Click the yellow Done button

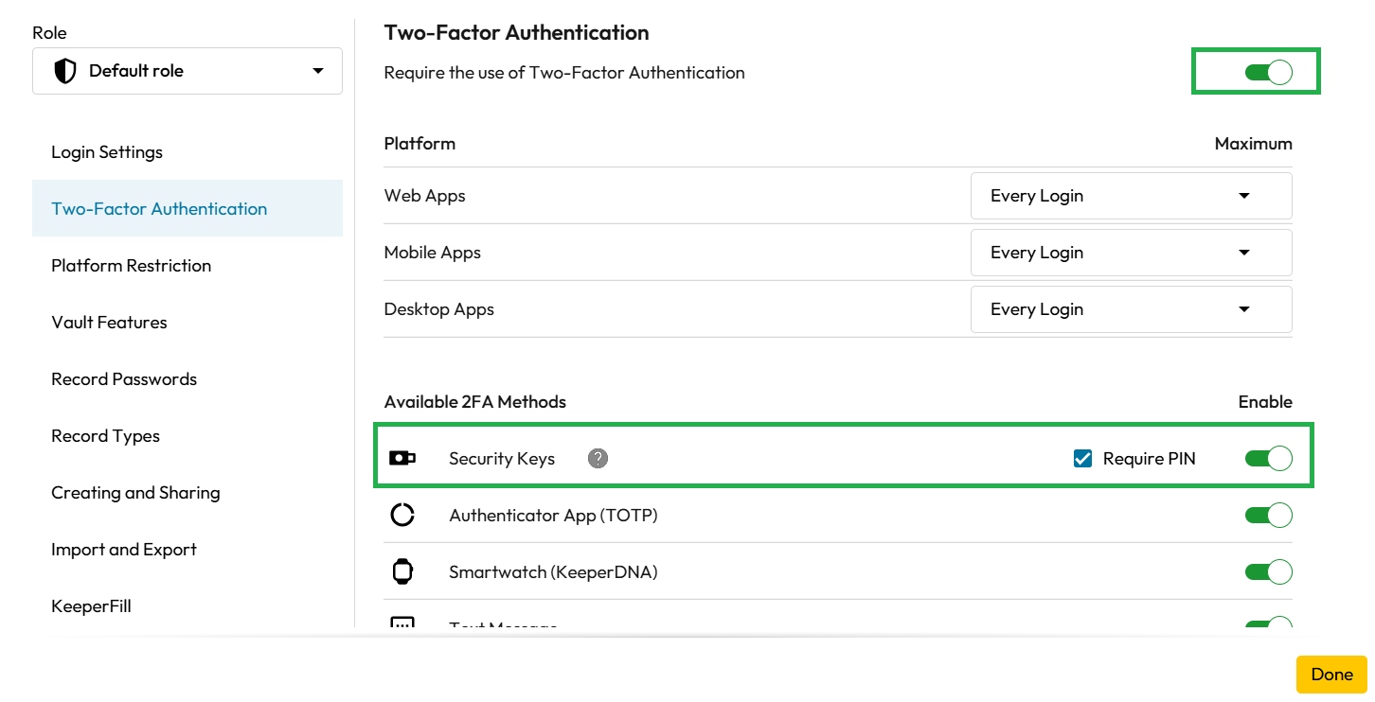coord(1331,675)
